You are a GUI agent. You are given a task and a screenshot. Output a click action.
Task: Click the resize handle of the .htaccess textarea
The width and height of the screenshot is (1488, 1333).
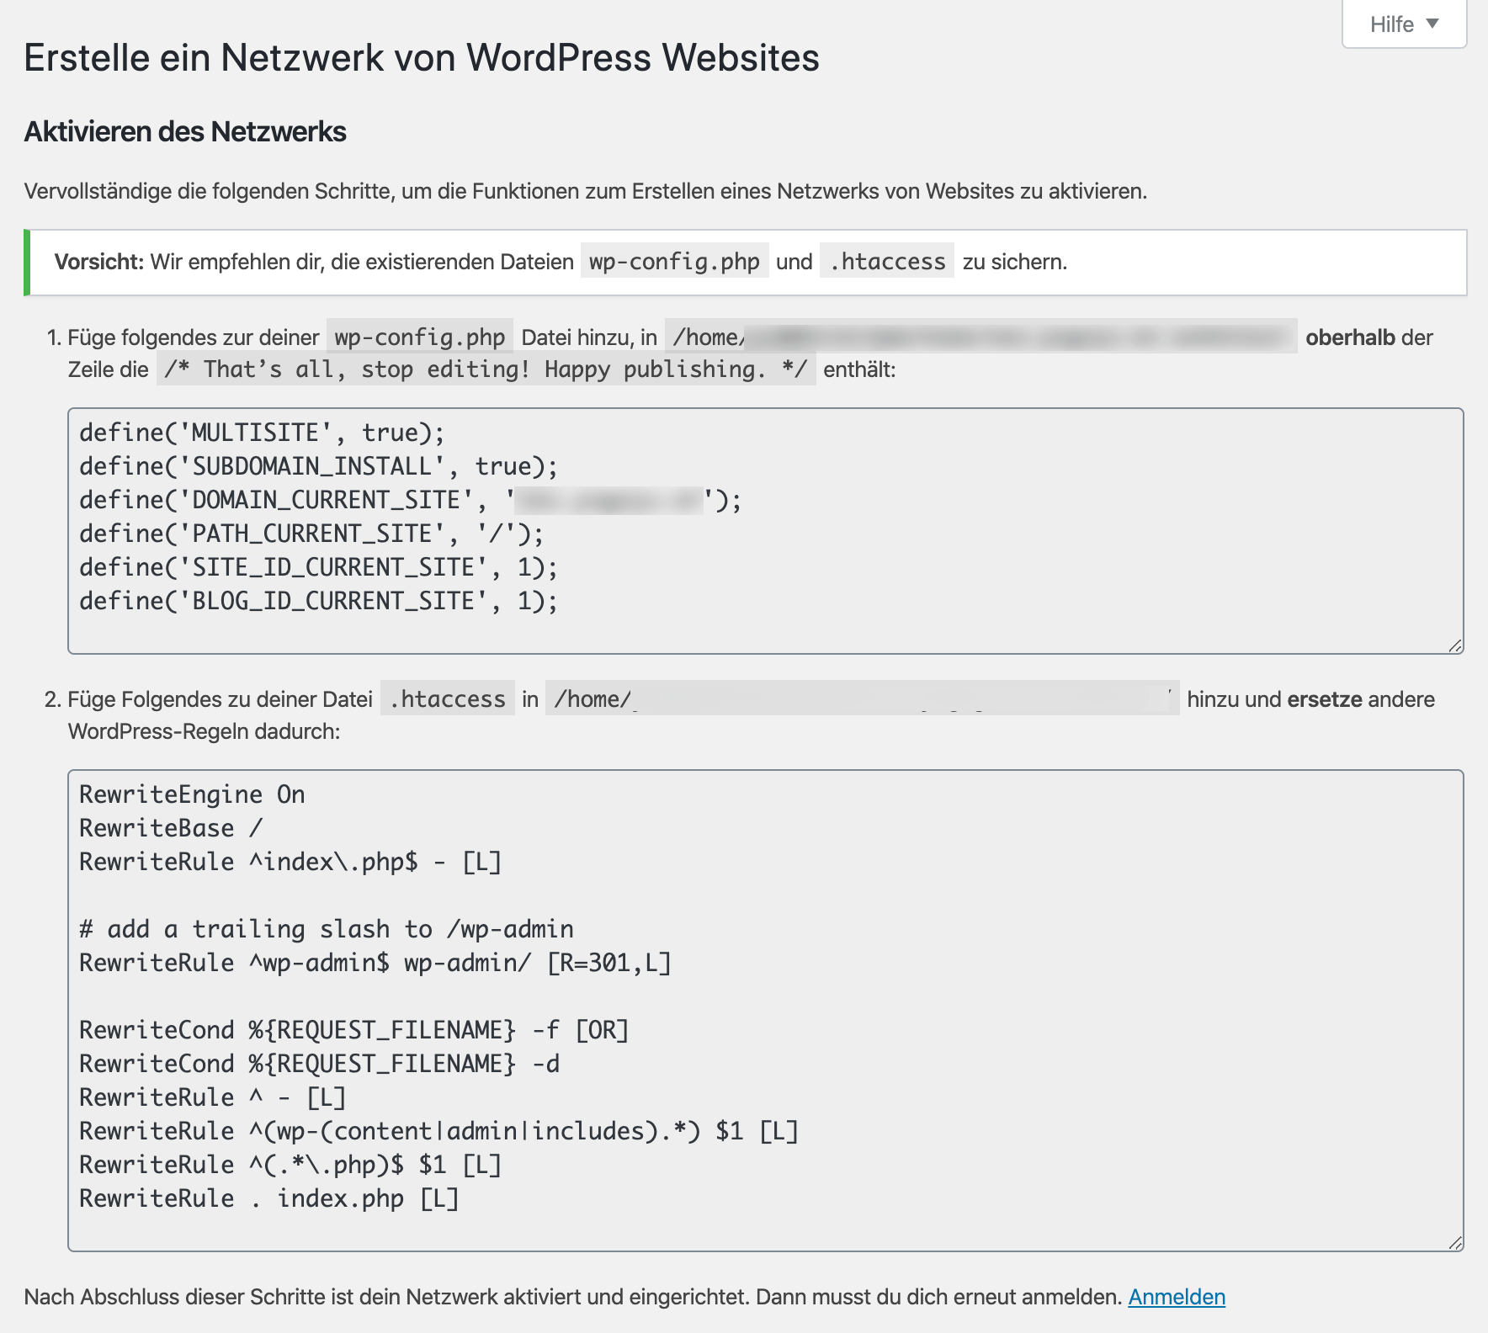(x=1455, y=1243)
